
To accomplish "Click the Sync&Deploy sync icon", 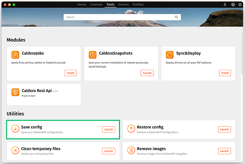I will tap(169, 55).
